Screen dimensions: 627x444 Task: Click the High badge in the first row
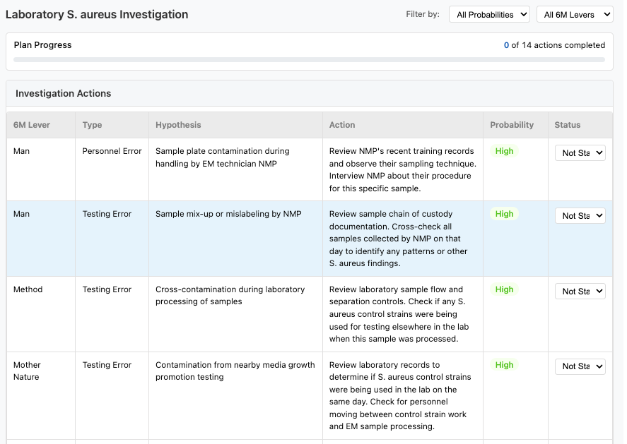[x=504, y=151]
